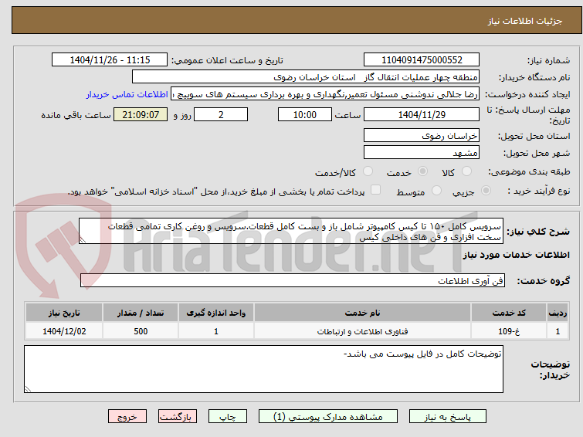Click the توضیحات خریدار textarea

point(263,369)
